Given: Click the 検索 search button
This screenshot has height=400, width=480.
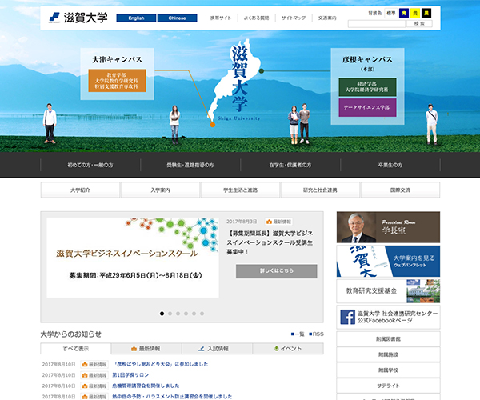Looking at the screenshot, I should tap(419, 23).
